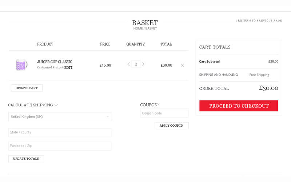291x182 pixels.
Task: Click the quantity input showing 2
Action: click(136, 64)
